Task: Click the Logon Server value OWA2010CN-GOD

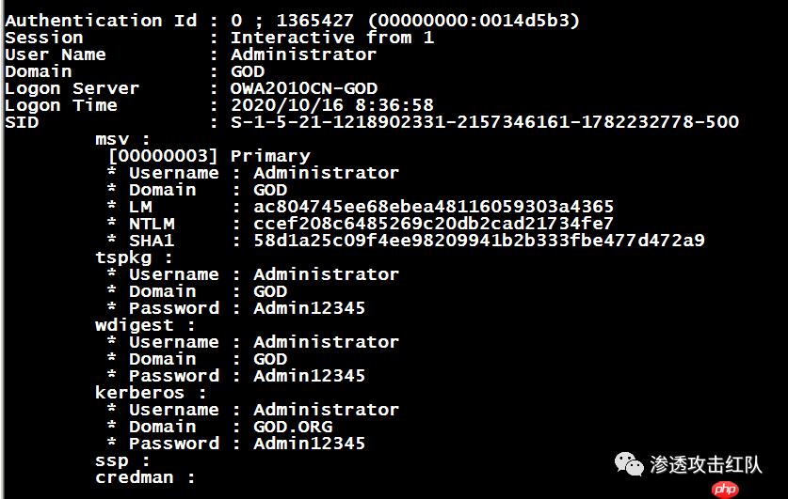Action: tap(304, 88)
